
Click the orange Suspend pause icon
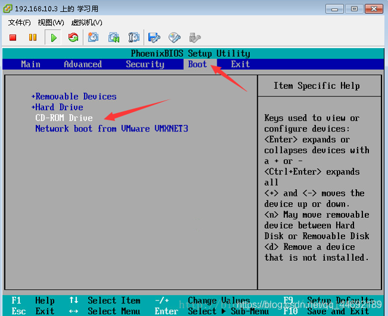tap(33, 37)
